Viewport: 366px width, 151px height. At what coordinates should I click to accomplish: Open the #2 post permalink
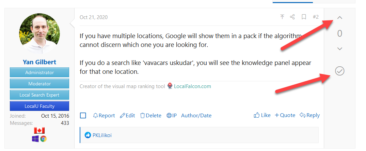pyautogui.click(x=316, y=17)
